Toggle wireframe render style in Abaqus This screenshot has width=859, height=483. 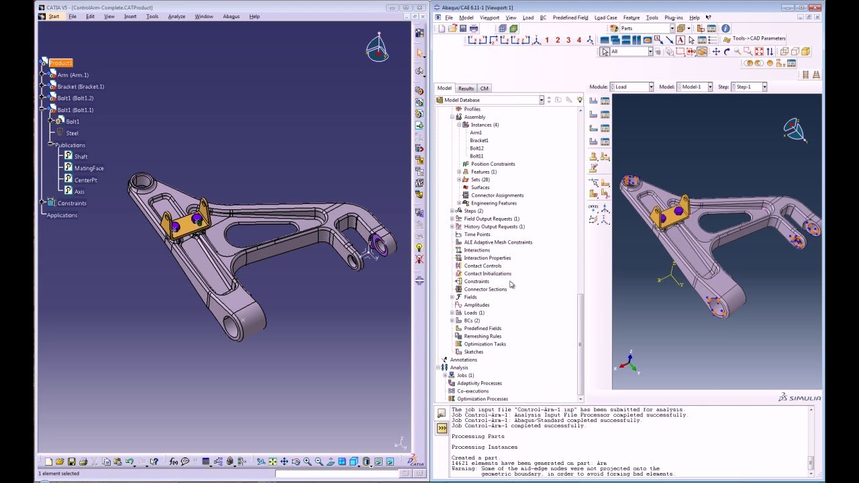pos(785,52)
